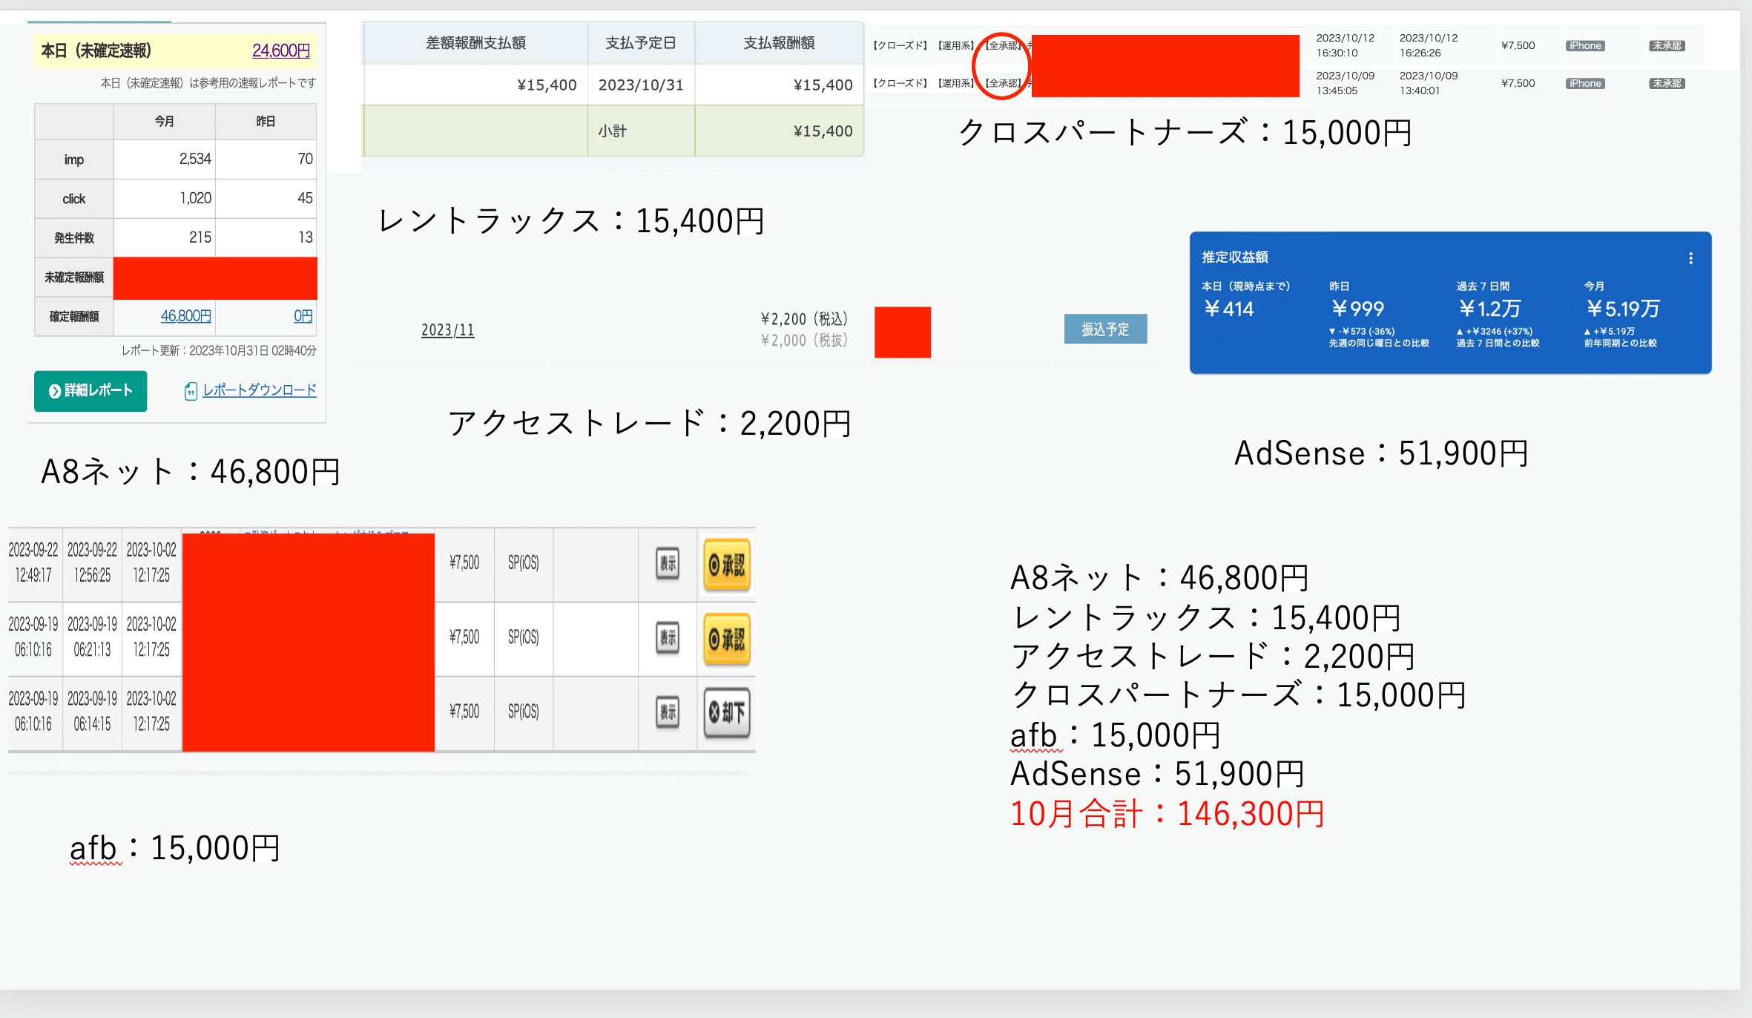The width and height of the screenshot is (1752, 1018).
Task: Click the AdSense last 7 days ¥1.2万
Action: coord(1489,309)
